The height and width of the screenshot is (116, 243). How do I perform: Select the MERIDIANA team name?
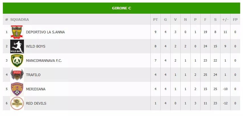[36, 89]
